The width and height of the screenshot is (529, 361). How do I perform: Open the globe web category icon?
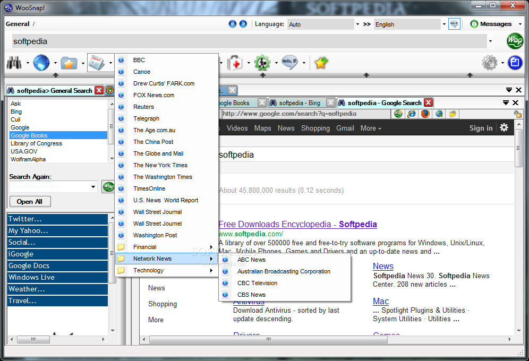click(x=41, y=63)
